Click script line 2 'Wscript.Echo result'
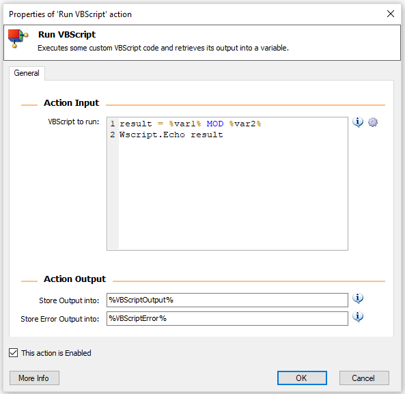Screen dimensions: 405x394 coord(171,135)
